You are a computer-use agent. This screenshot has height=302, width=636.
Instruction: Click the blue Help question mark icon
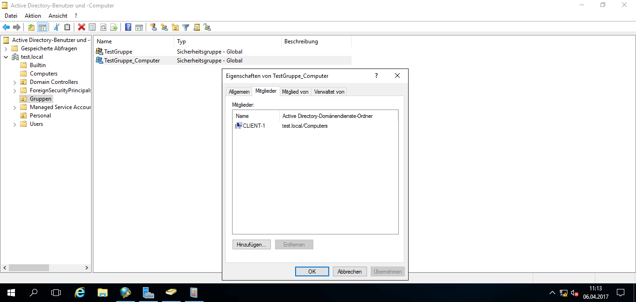tap(128, 27)
